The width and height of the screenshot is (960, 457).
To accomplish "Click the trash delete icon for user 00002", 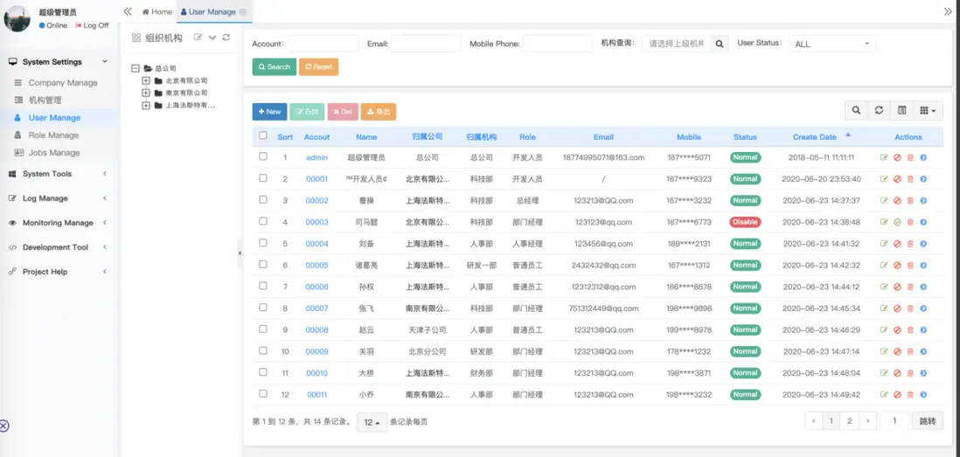I will 910,201.
